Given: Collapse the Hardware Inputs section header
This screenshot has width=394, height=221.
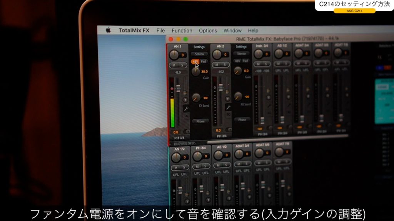Looking at the screenshot, I should (x=185, y=143).
